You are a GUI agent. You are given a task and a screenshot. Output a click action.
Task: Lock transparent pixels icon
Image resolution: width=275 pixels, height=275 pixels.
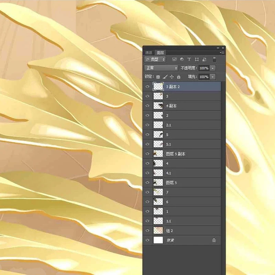click(158, 77)
